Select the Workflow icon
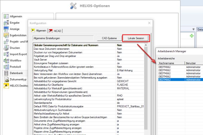Image resolution: width=203 pixels, height=135 pixels. (6, 60)
